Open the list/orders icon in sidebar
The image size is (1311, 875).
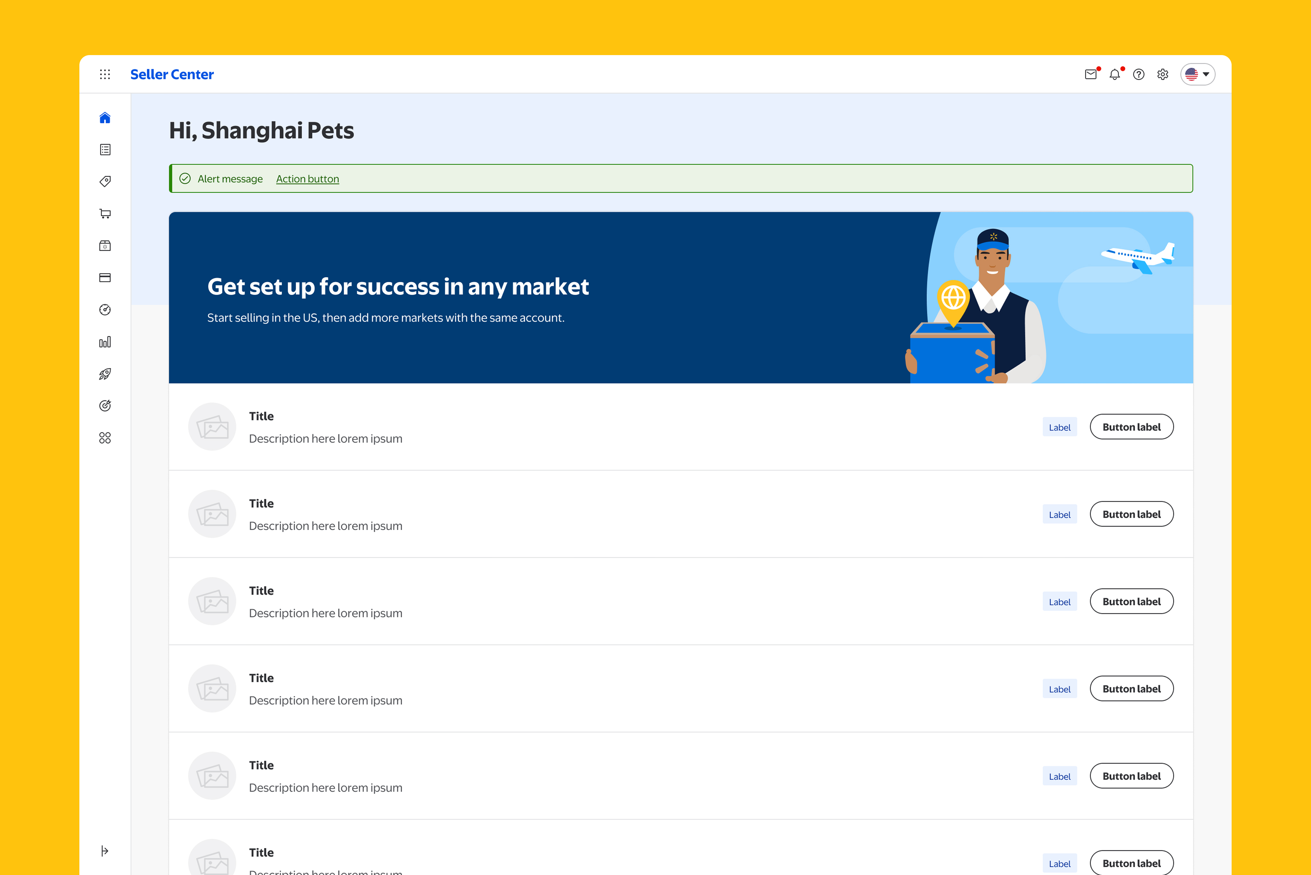pyautogui.click(x=105, y=150)
